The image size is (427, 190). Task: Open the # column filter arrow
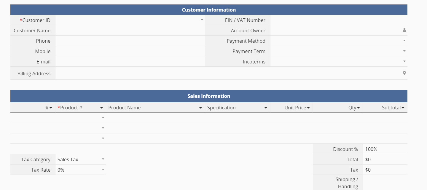click(51, 108)
